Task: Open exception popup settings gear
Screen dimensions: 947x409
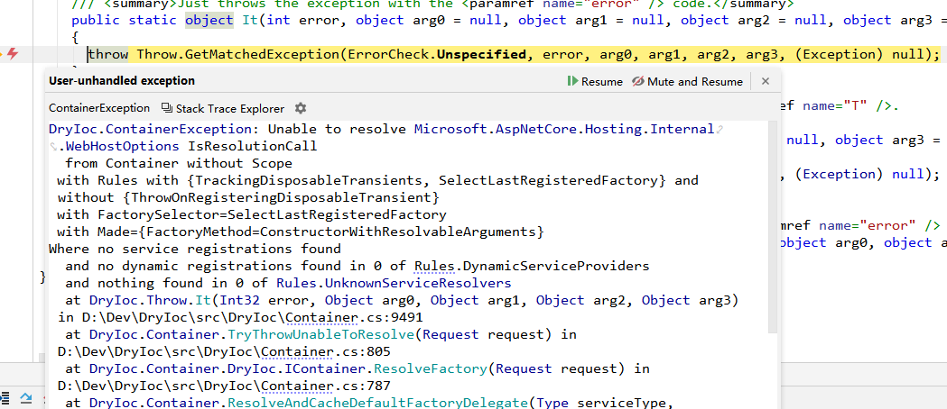Action: pyautogui.click(x=300, y=108)
